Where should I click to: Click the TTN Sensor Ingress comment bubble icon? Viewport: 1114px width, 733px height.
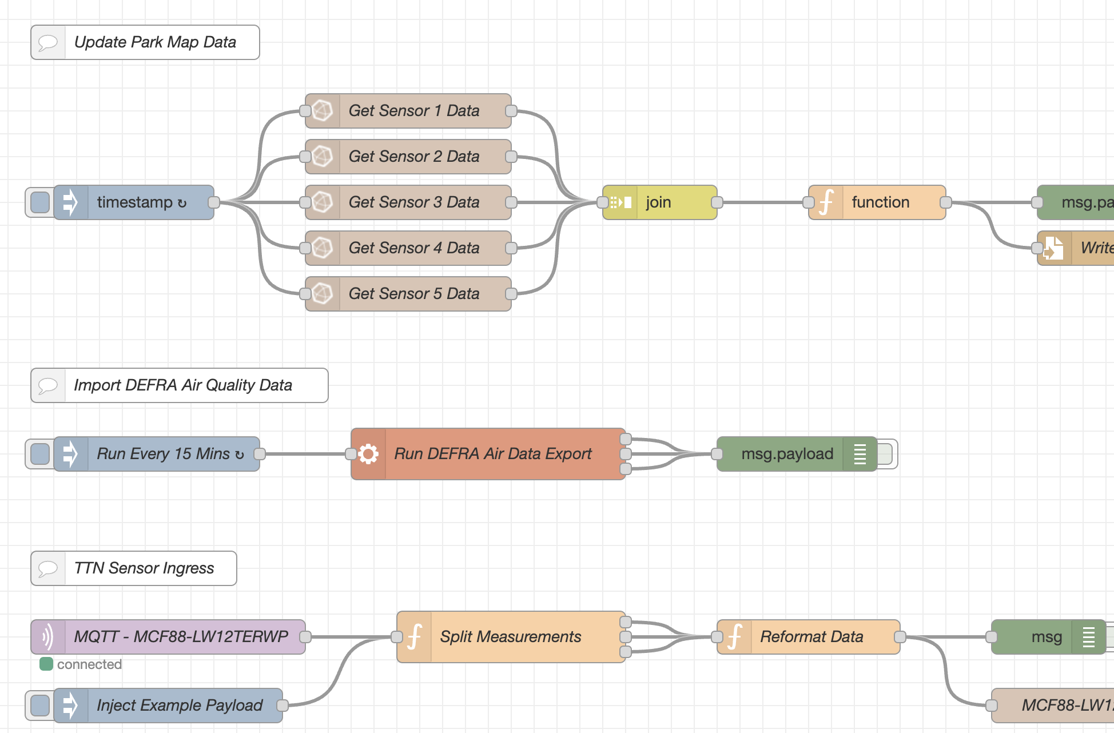[48, 568]
